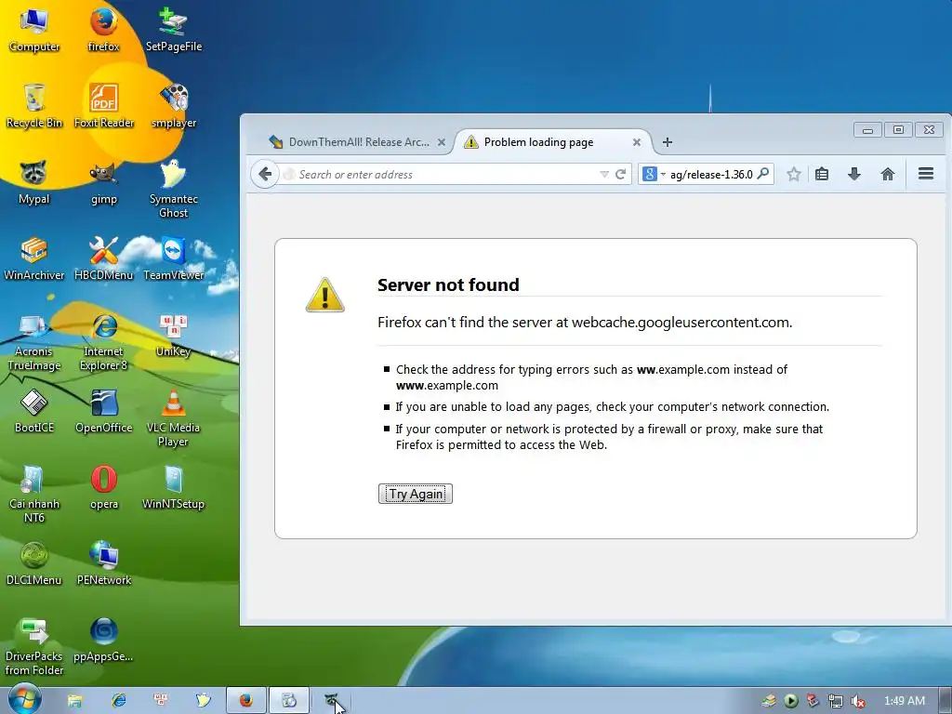Open smplayer desktop icon
Viewport: 952px width, 714px height.
[x=174, y=106]
